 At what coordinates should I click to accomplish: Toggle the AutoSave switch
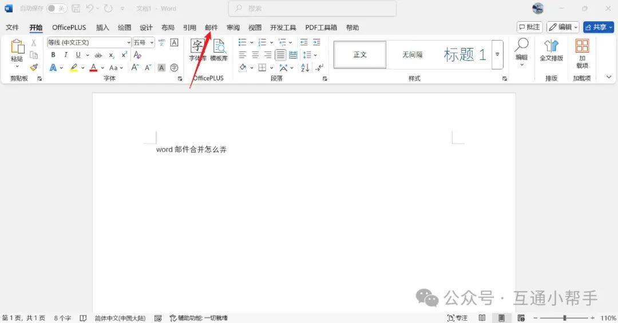[x=56, y=8]
